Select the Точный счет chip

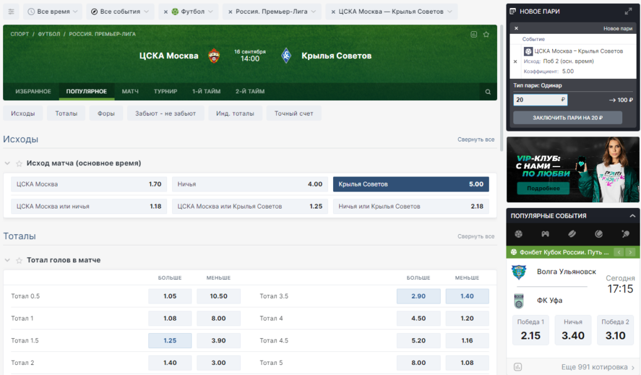pyautogui.click(x=294, y=113)
